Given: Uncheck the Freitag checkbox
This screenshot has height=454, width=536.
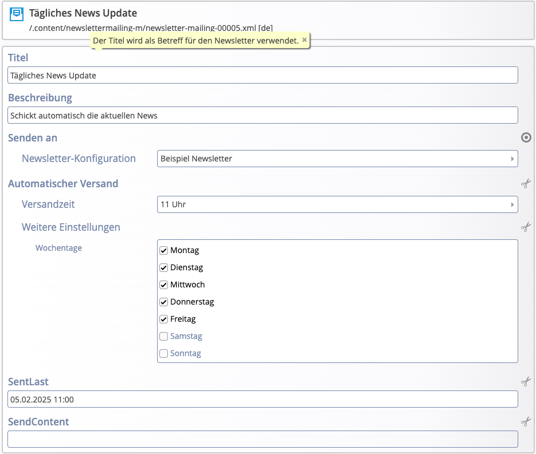Looking at the screenshot, I should (163, 319).
